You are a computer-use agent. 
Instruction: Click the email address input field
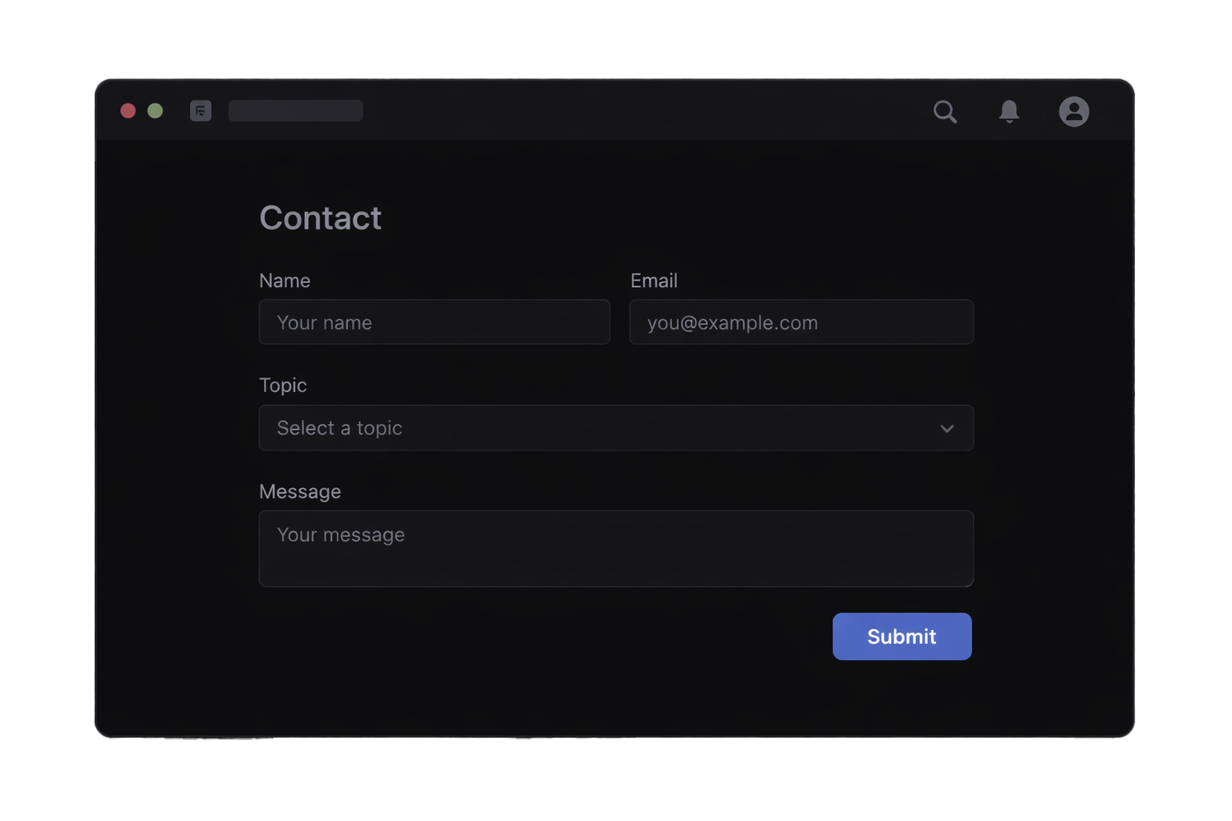800,322
